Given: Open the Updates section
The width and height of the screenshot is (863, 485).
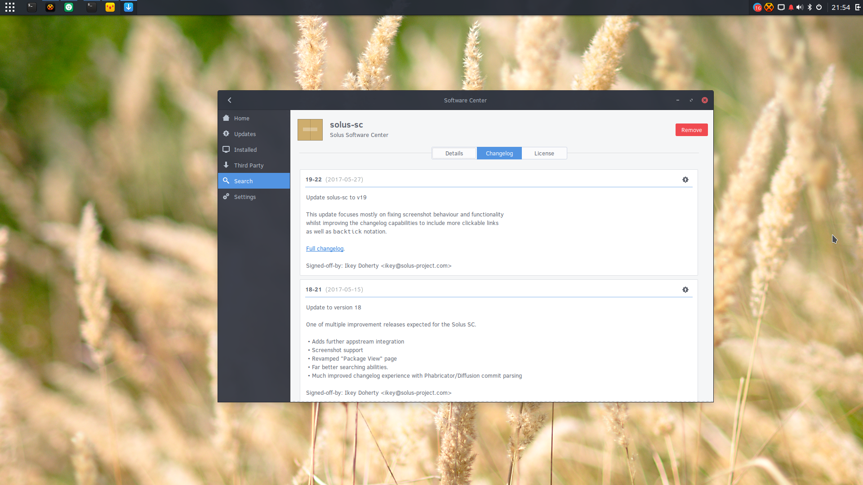Looking at the screenshot, I should [254, 134].
